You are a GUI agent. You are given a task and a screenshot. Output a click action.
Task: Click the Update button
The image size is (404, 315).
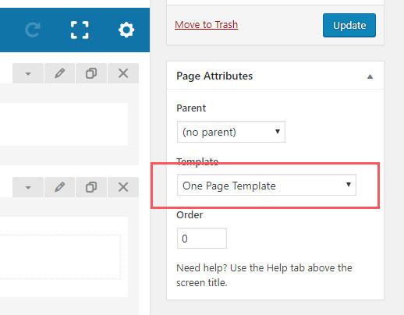click(349, 25)
